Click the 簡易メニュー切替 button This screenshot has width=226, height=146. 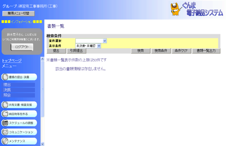point(19,14)
